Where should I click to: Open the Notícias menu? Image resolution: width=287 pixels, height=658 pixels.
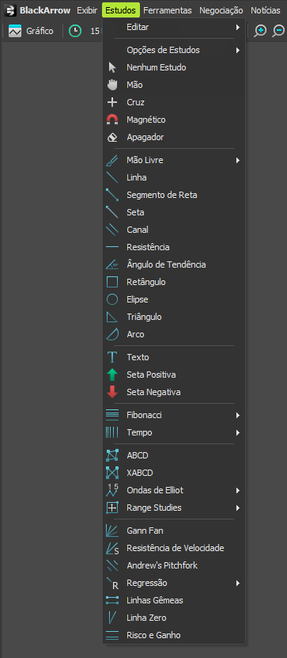pyautogui.click(x=266, y=10)
